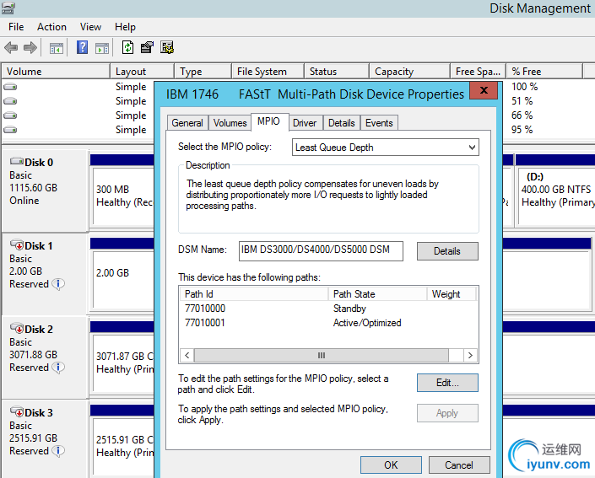The image size is (595, 478).
Task: Select the volume icon in the 95 % row
Action: tap(10, 130)
